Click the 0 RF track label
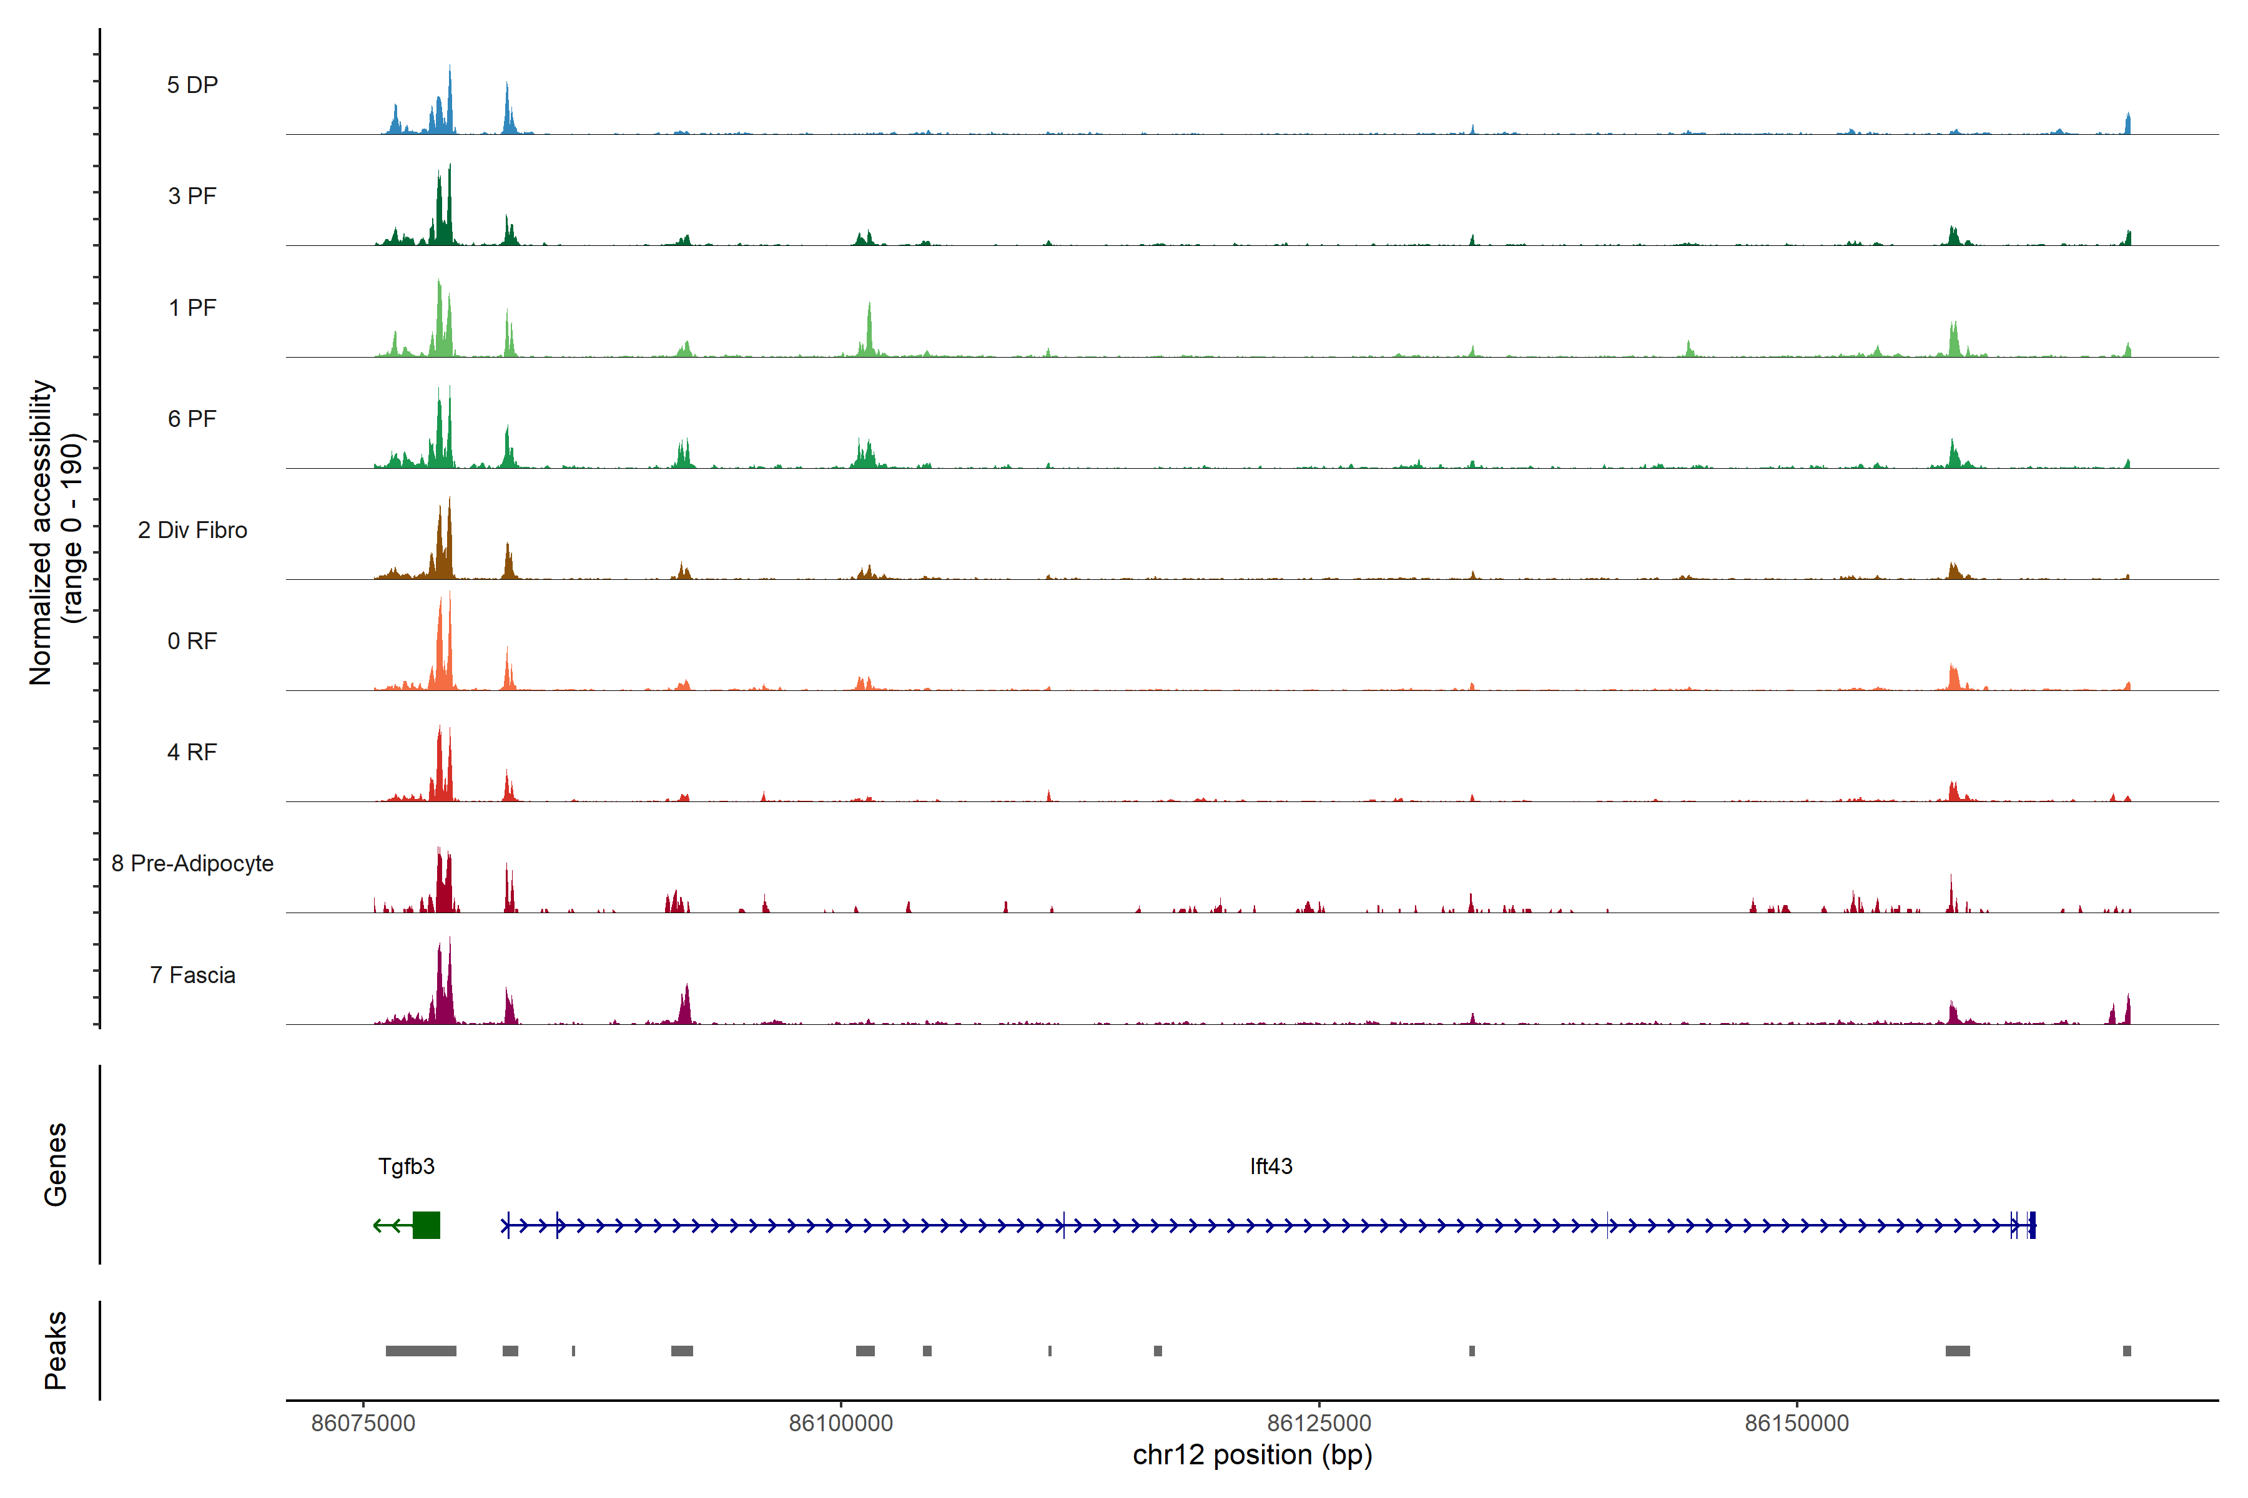Screen dimensions: 2248x1498 coord(192,641)
